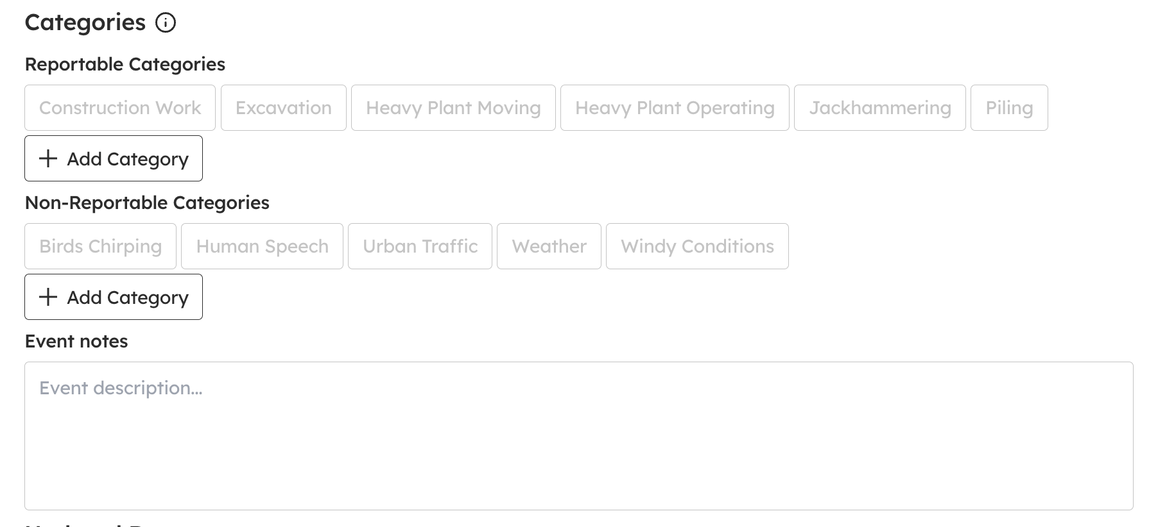Toggle the Excavation category chip
The width and height of the screenshot is (1158, 527).
point(284,108)
